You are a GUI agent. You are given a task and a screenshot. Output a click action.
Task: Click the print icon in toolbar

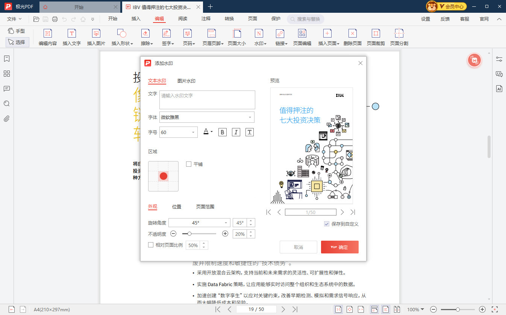(55, 19)
